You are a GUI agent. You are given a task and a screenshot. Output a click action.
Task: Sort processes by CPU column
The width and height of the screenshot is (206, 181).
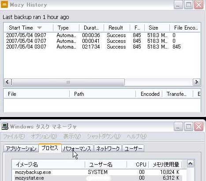coord(138,164)
